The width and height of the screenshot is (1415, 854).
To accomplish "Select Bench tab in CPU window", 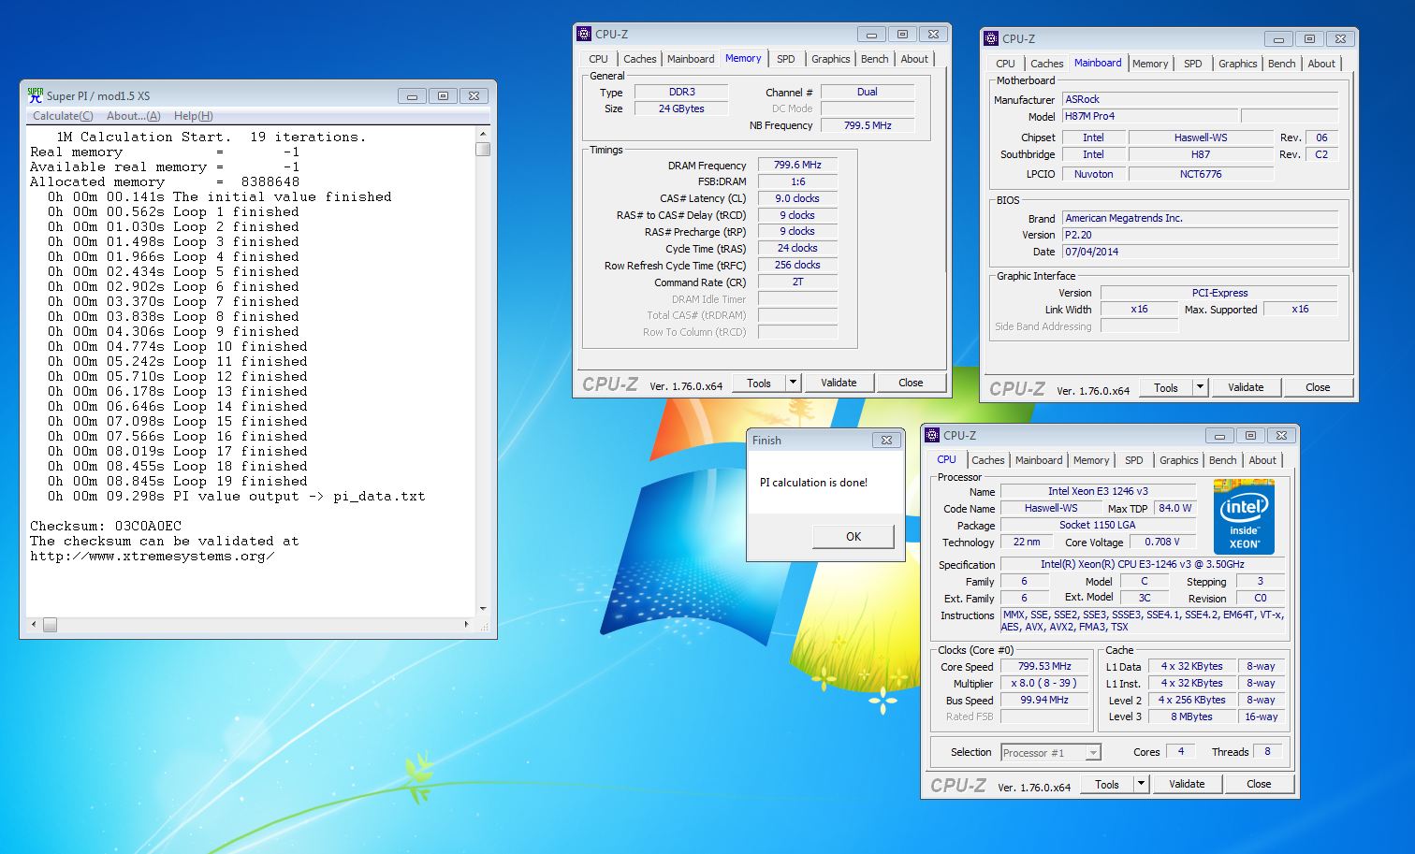I will pos(1223,460).
